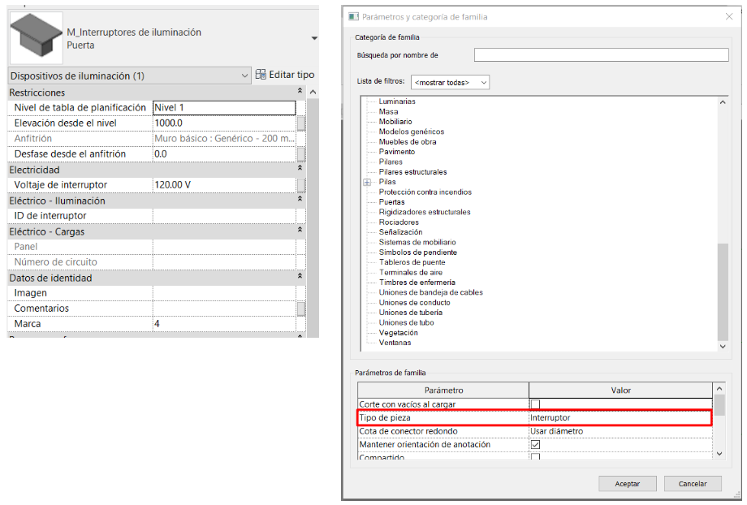Select Rociadores category

[399, 222]
